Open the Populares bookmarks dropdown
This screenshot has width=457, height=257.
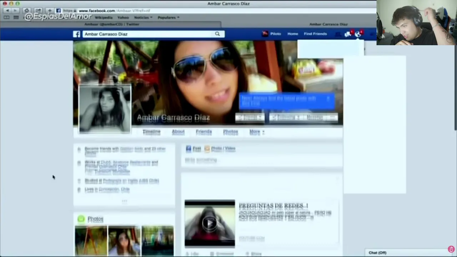tap(168, 17)
